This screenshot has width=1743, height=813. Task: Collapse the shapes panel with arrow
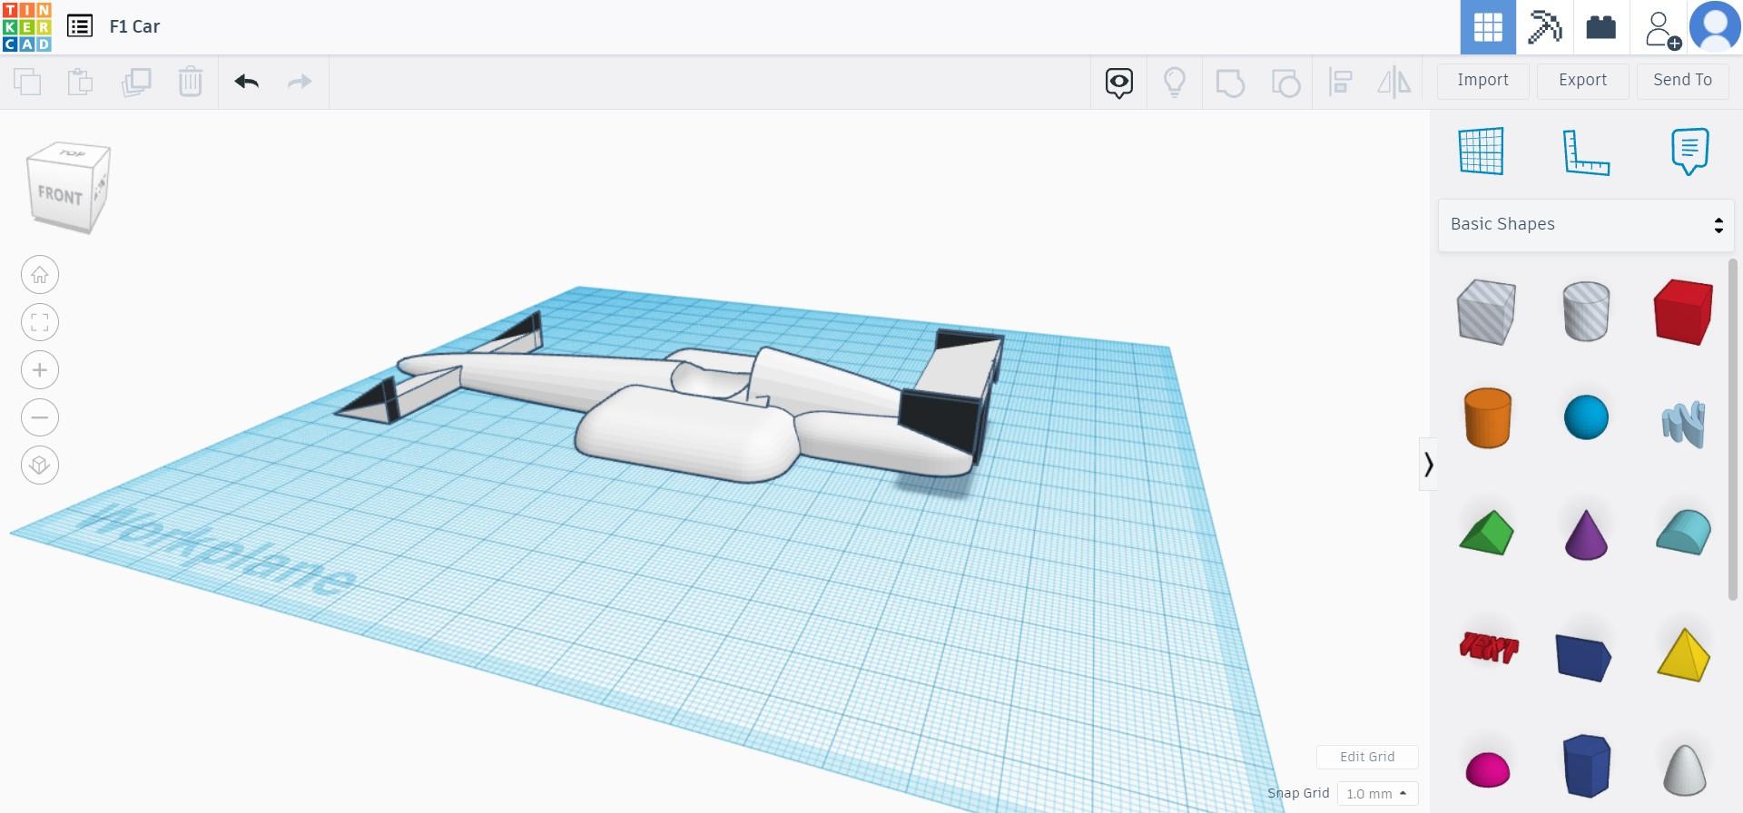tap(1428, 465)
